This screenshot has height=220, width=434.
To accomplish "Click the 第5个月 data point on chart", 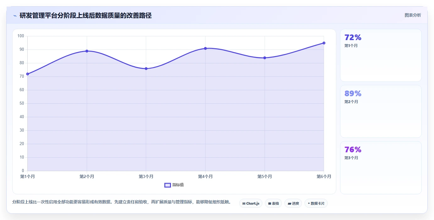I will click(265, 58).
